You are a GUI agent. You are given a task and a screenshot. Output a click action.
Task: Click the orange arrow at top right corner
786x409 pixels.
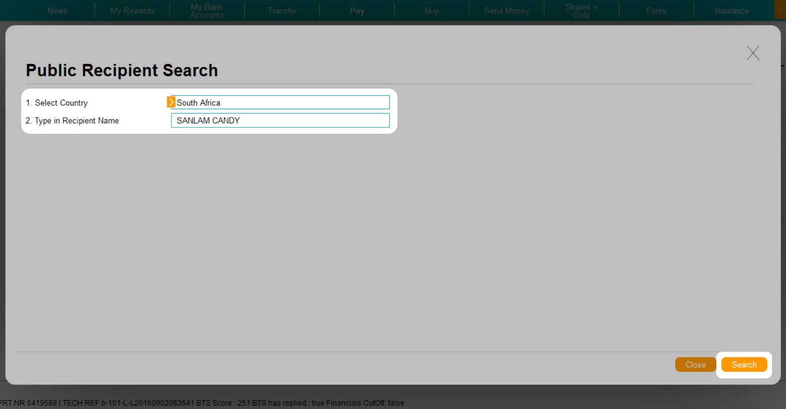point(780,10)
